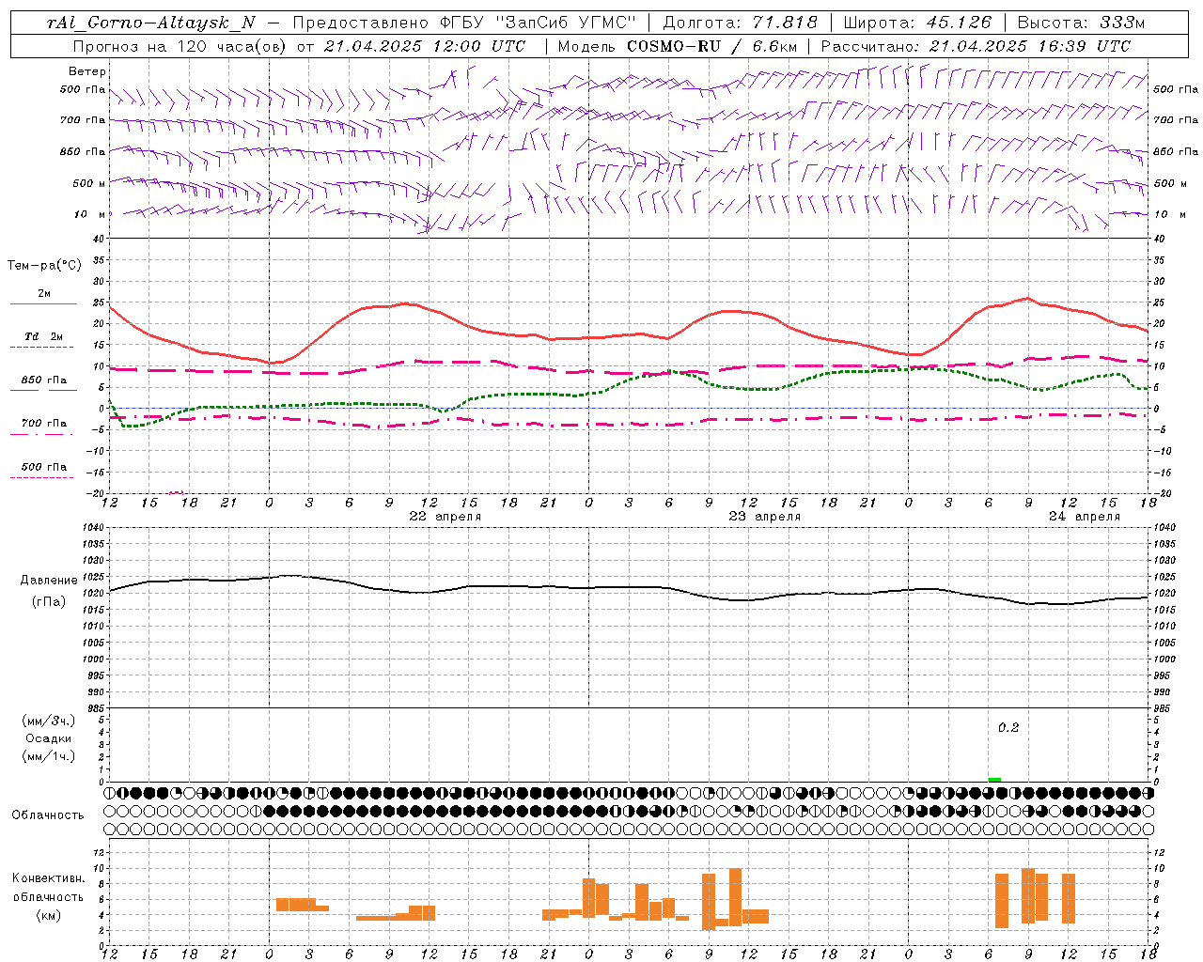Click the green precipitation bar on 24 апреля
The image size is (1203, 962).
coord(994,780)
